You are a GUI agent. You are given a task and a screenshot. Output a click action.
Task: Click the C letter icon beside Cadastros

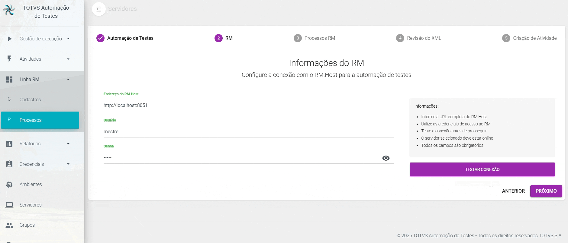(9, 99)
